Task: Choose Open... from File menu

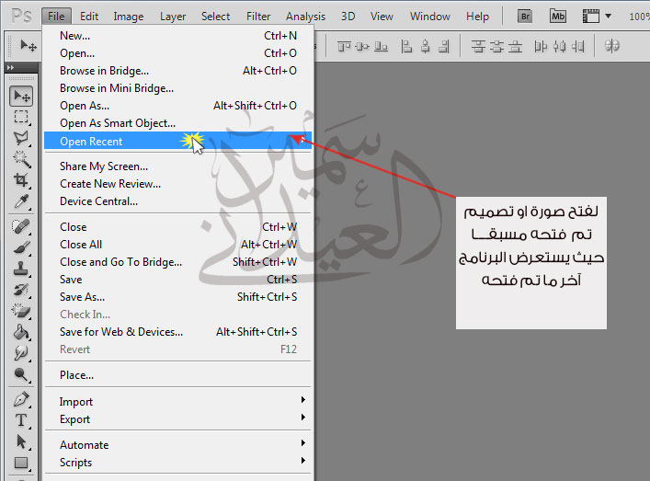Action: [x=177, y=53]
